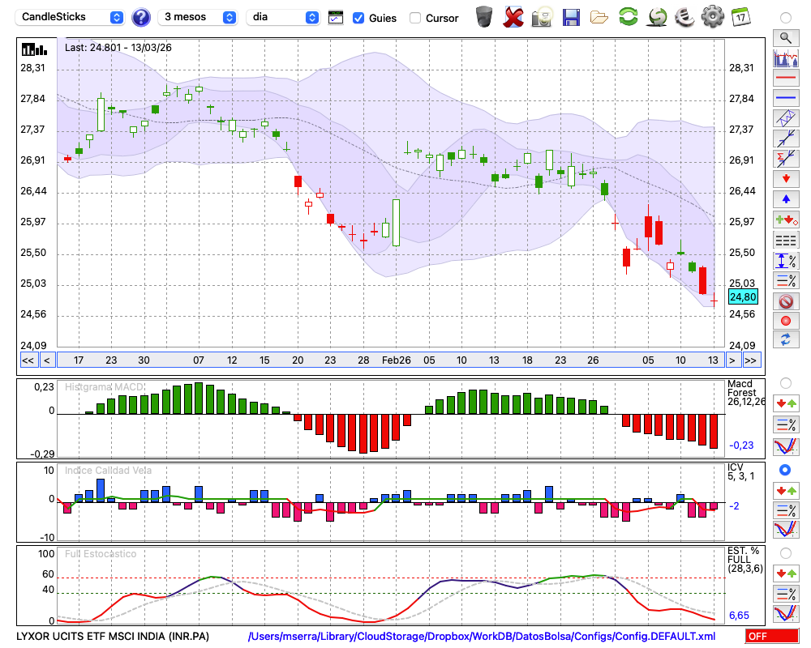Click the red OFF button

pyautogui.click(x=772, y=637)
